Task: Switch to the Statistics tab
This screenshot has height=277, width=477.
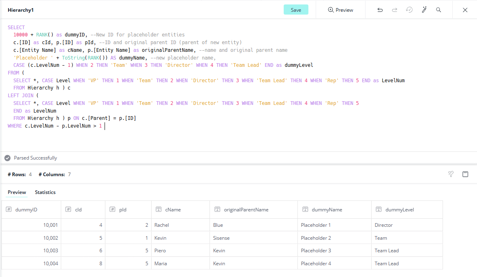Action: point(45,192)
